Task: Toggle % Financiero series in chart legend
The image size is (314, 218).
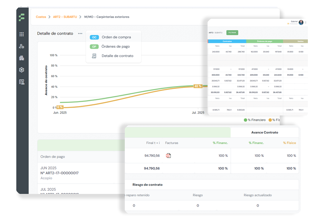Action: 256,120
